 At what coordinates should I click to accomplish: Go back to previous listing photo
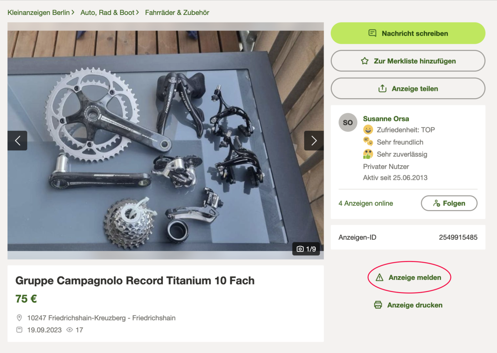pyautogui.click(x=17, y=141)
